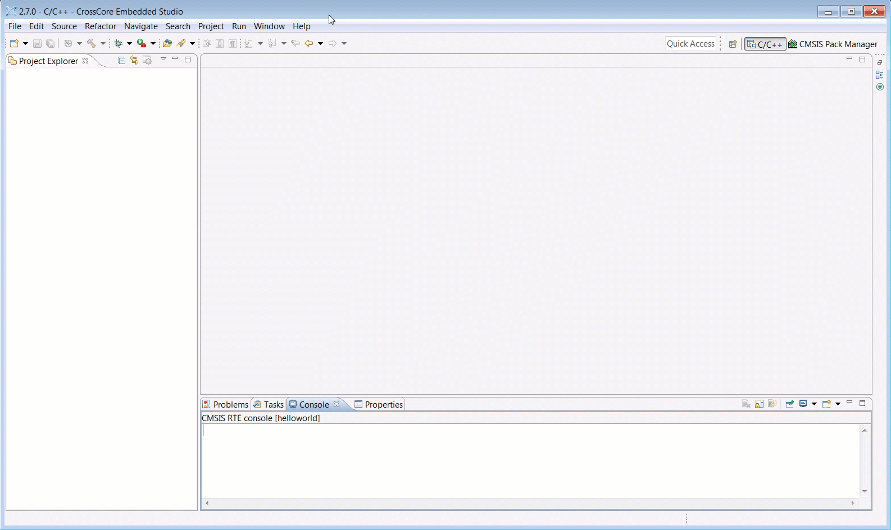Open the Refactor menu

pyautogui.click(x=101, y=26)
